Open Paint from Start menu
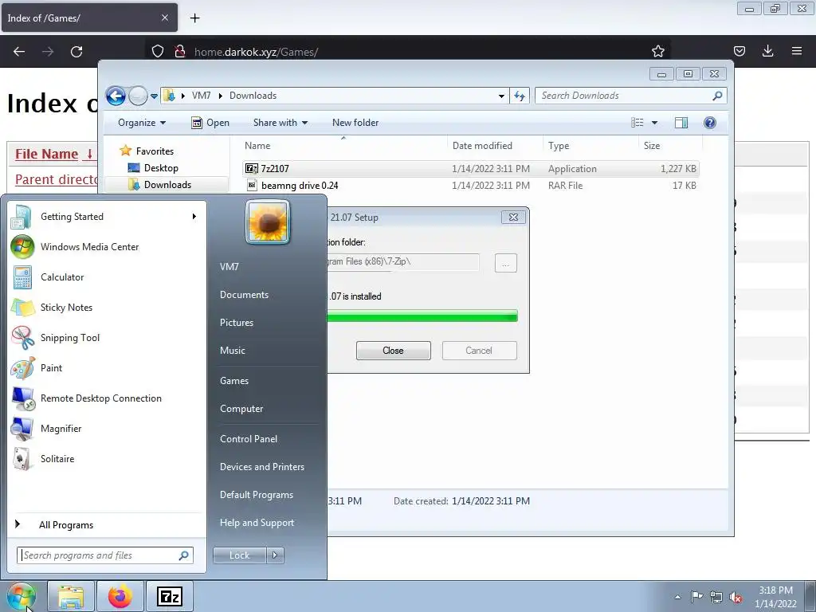Screen dimensions: 816x612 (106, 367)
